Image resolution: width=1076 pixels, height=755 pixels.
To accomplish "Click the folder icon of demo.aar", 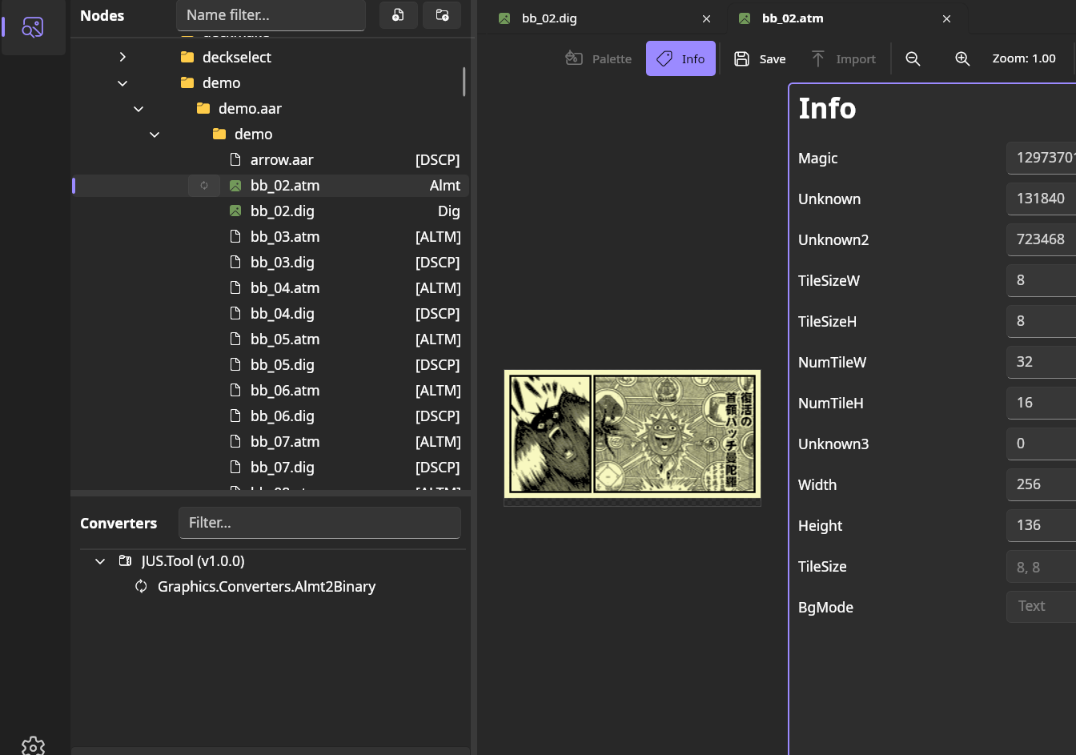I will point(203,109).
